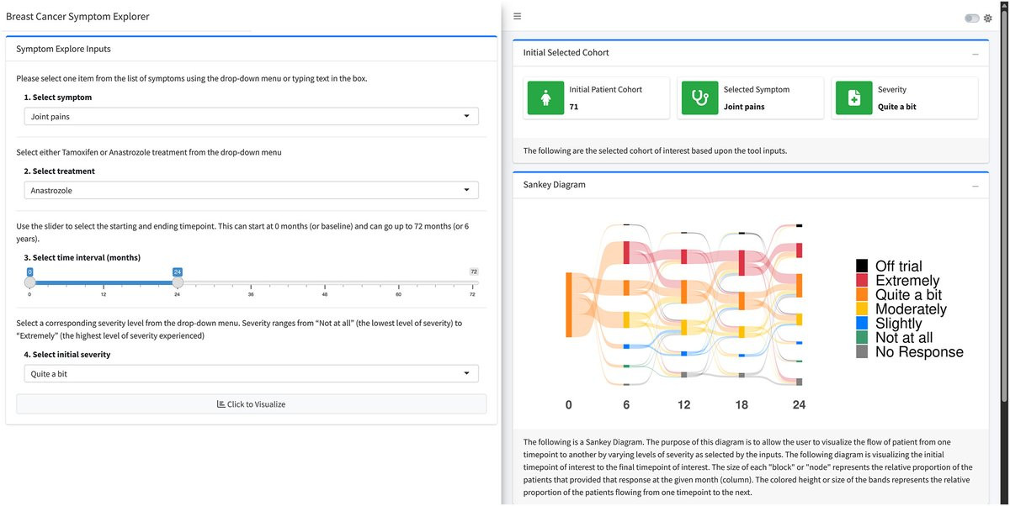1010x506 pixels.
Task: Toggle the dark mode switch
Action: pos(972,18)
